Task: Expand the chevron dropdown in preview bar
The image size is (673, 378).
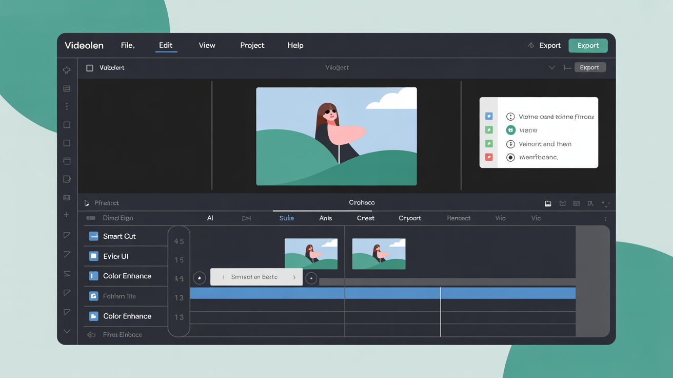Action: 552,68
